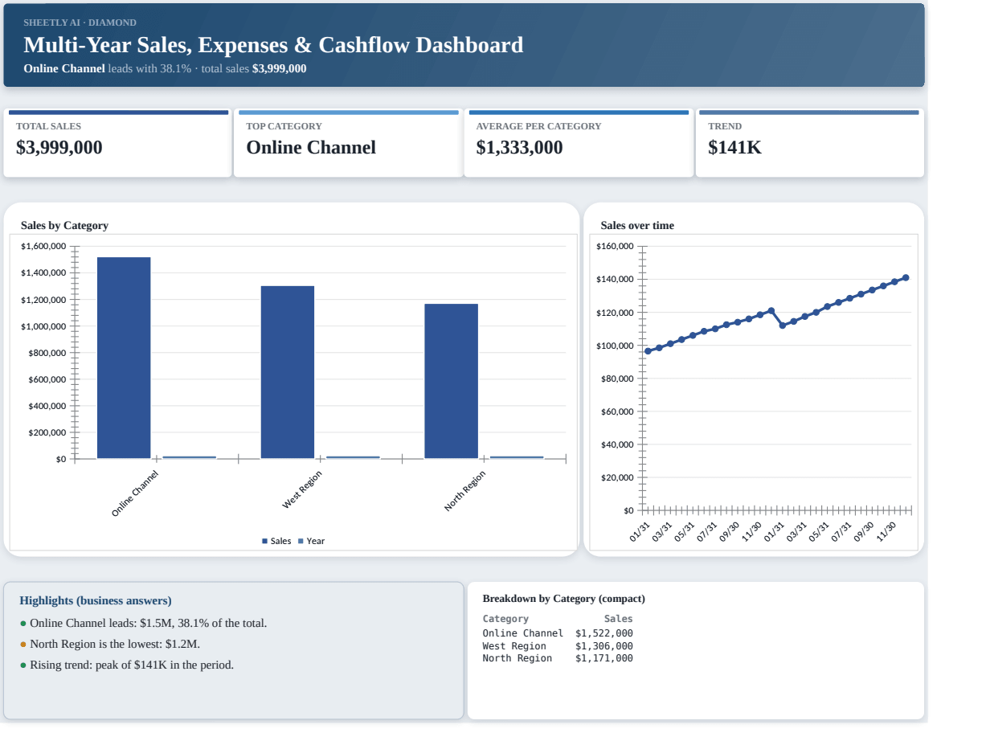Click the $100,000 label on the line chart axis
Viewport: 986px width, 741px height.
click(616, 346)
